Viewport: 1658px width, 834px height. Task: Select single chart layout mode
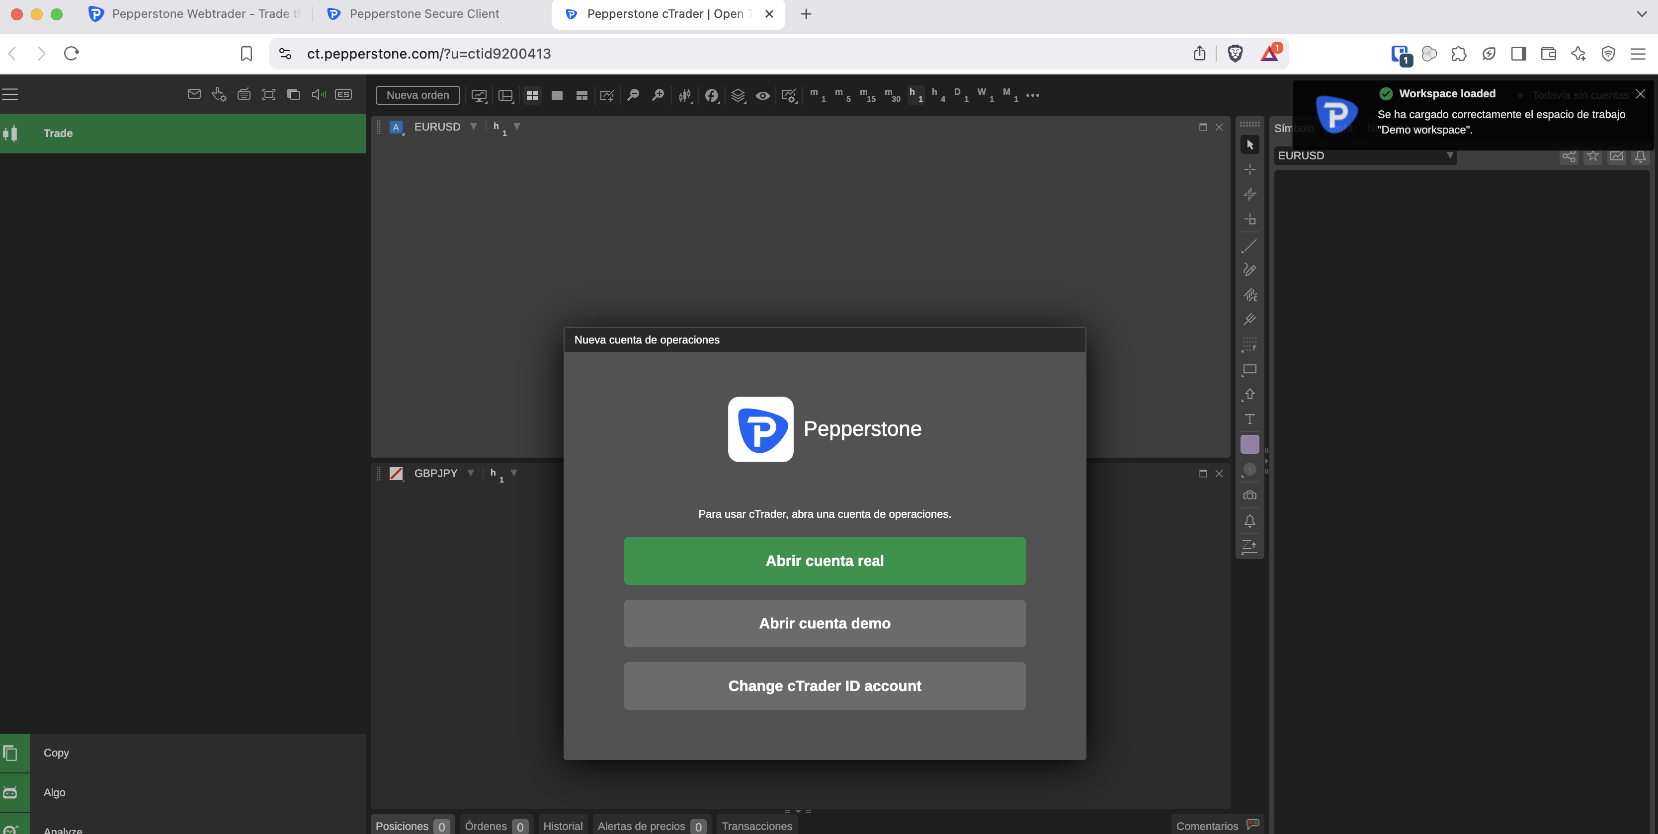(557, 95)
